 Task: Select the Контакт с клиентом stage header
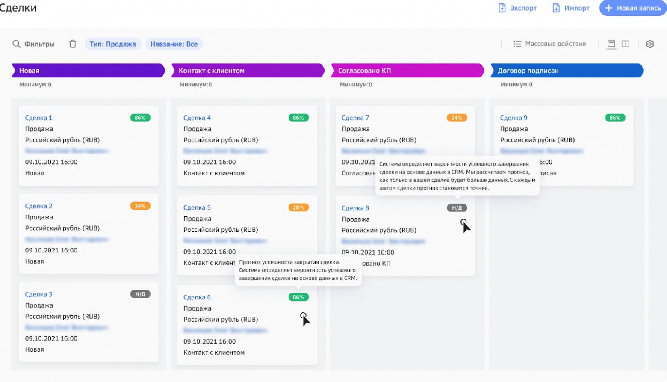pyautogui.click(x=248, y=71)
